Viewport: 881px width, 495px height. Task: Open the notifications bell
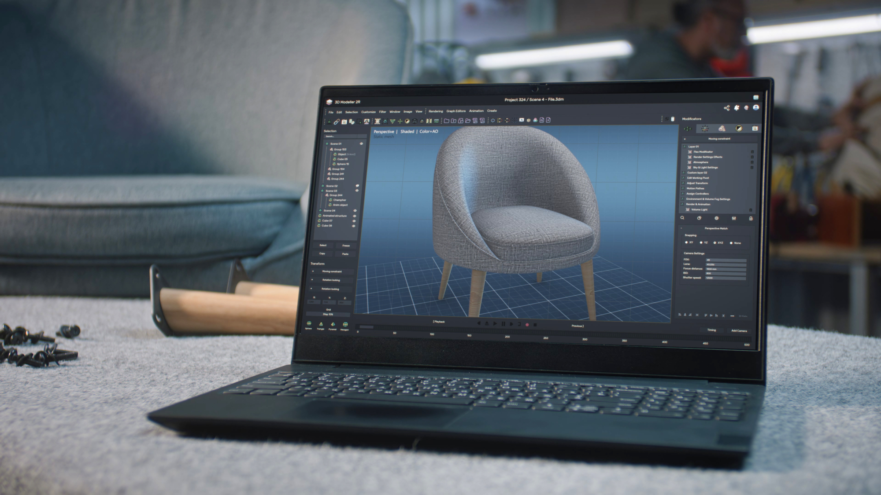[737, 108]
